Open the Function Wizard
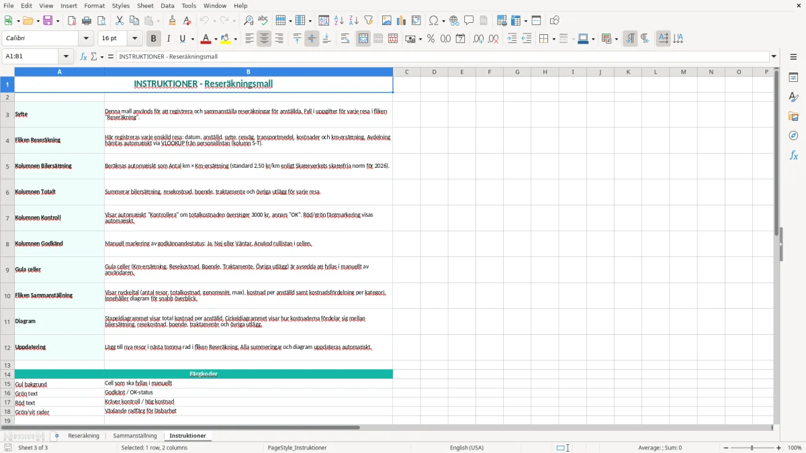806x453 pixels. 84,57
